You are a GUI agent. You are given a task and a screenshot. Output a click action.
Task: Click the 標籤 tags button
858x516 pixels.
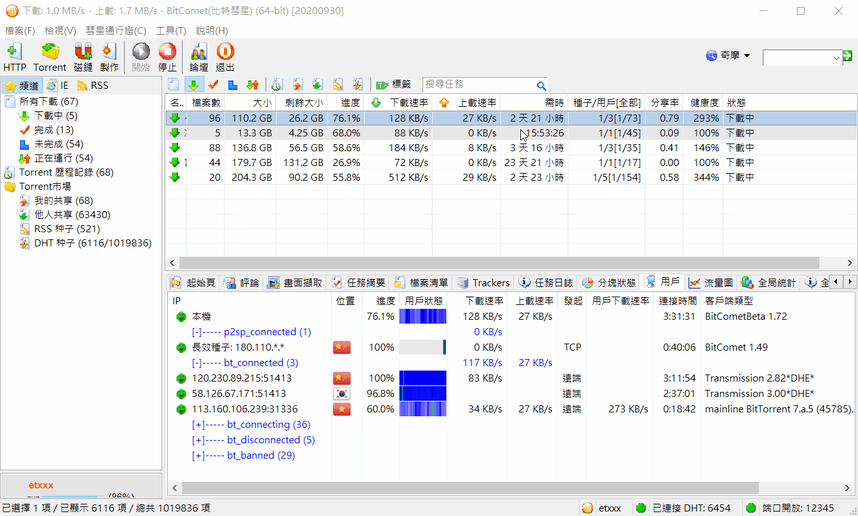click(x=394, y=85)
